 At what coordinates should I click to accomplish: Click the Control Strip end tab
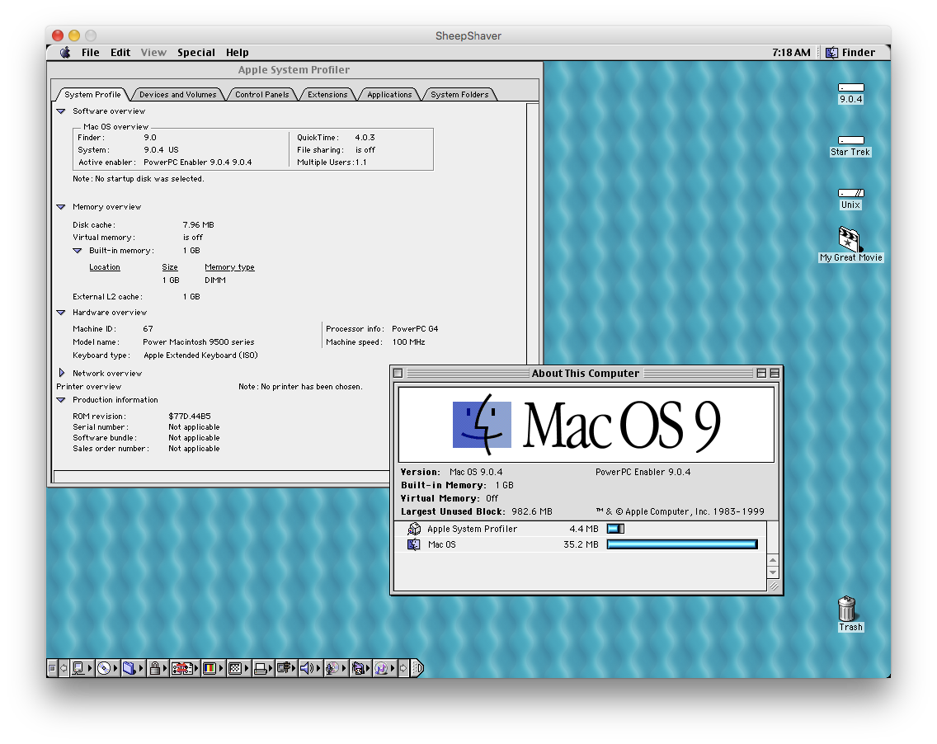coord(417,667)
